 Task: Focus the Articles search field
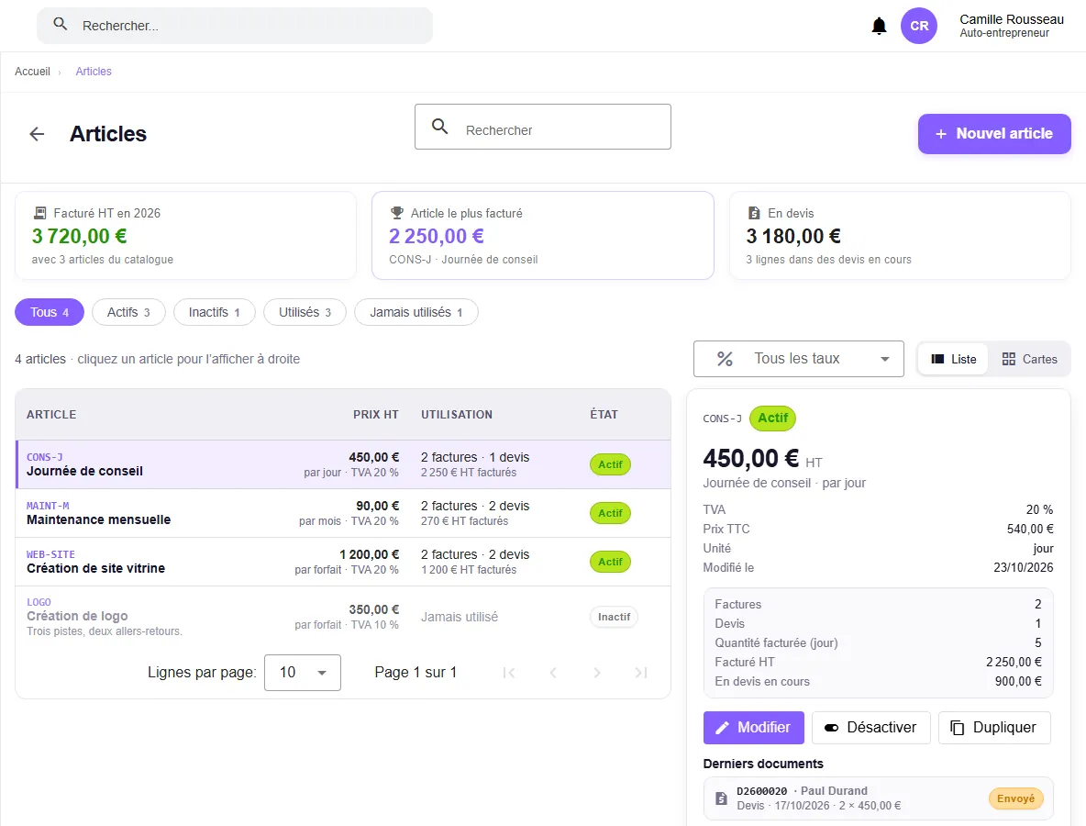pos(543,127)
